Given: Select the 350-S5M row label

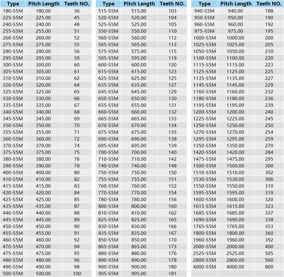Looking at the screenshot, I should [13, 125].
